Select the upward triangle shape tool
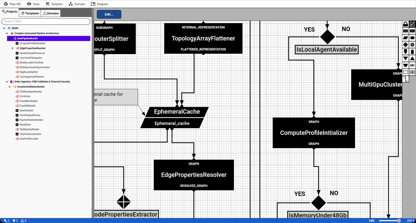 point(412,58)
